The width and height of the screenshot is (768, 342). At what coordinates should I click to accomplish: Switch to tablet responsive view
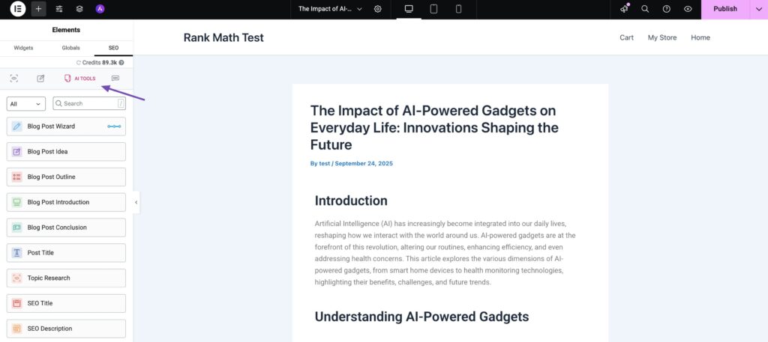click(433, 9)
